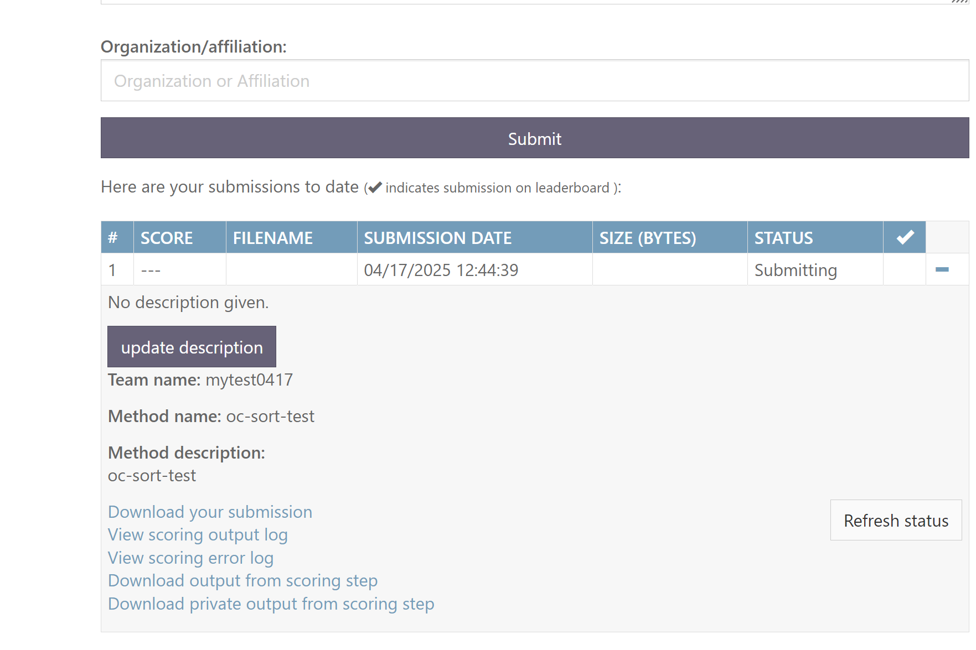
Task: Collapse submission row with minus icon
Action: pos(942,270)
